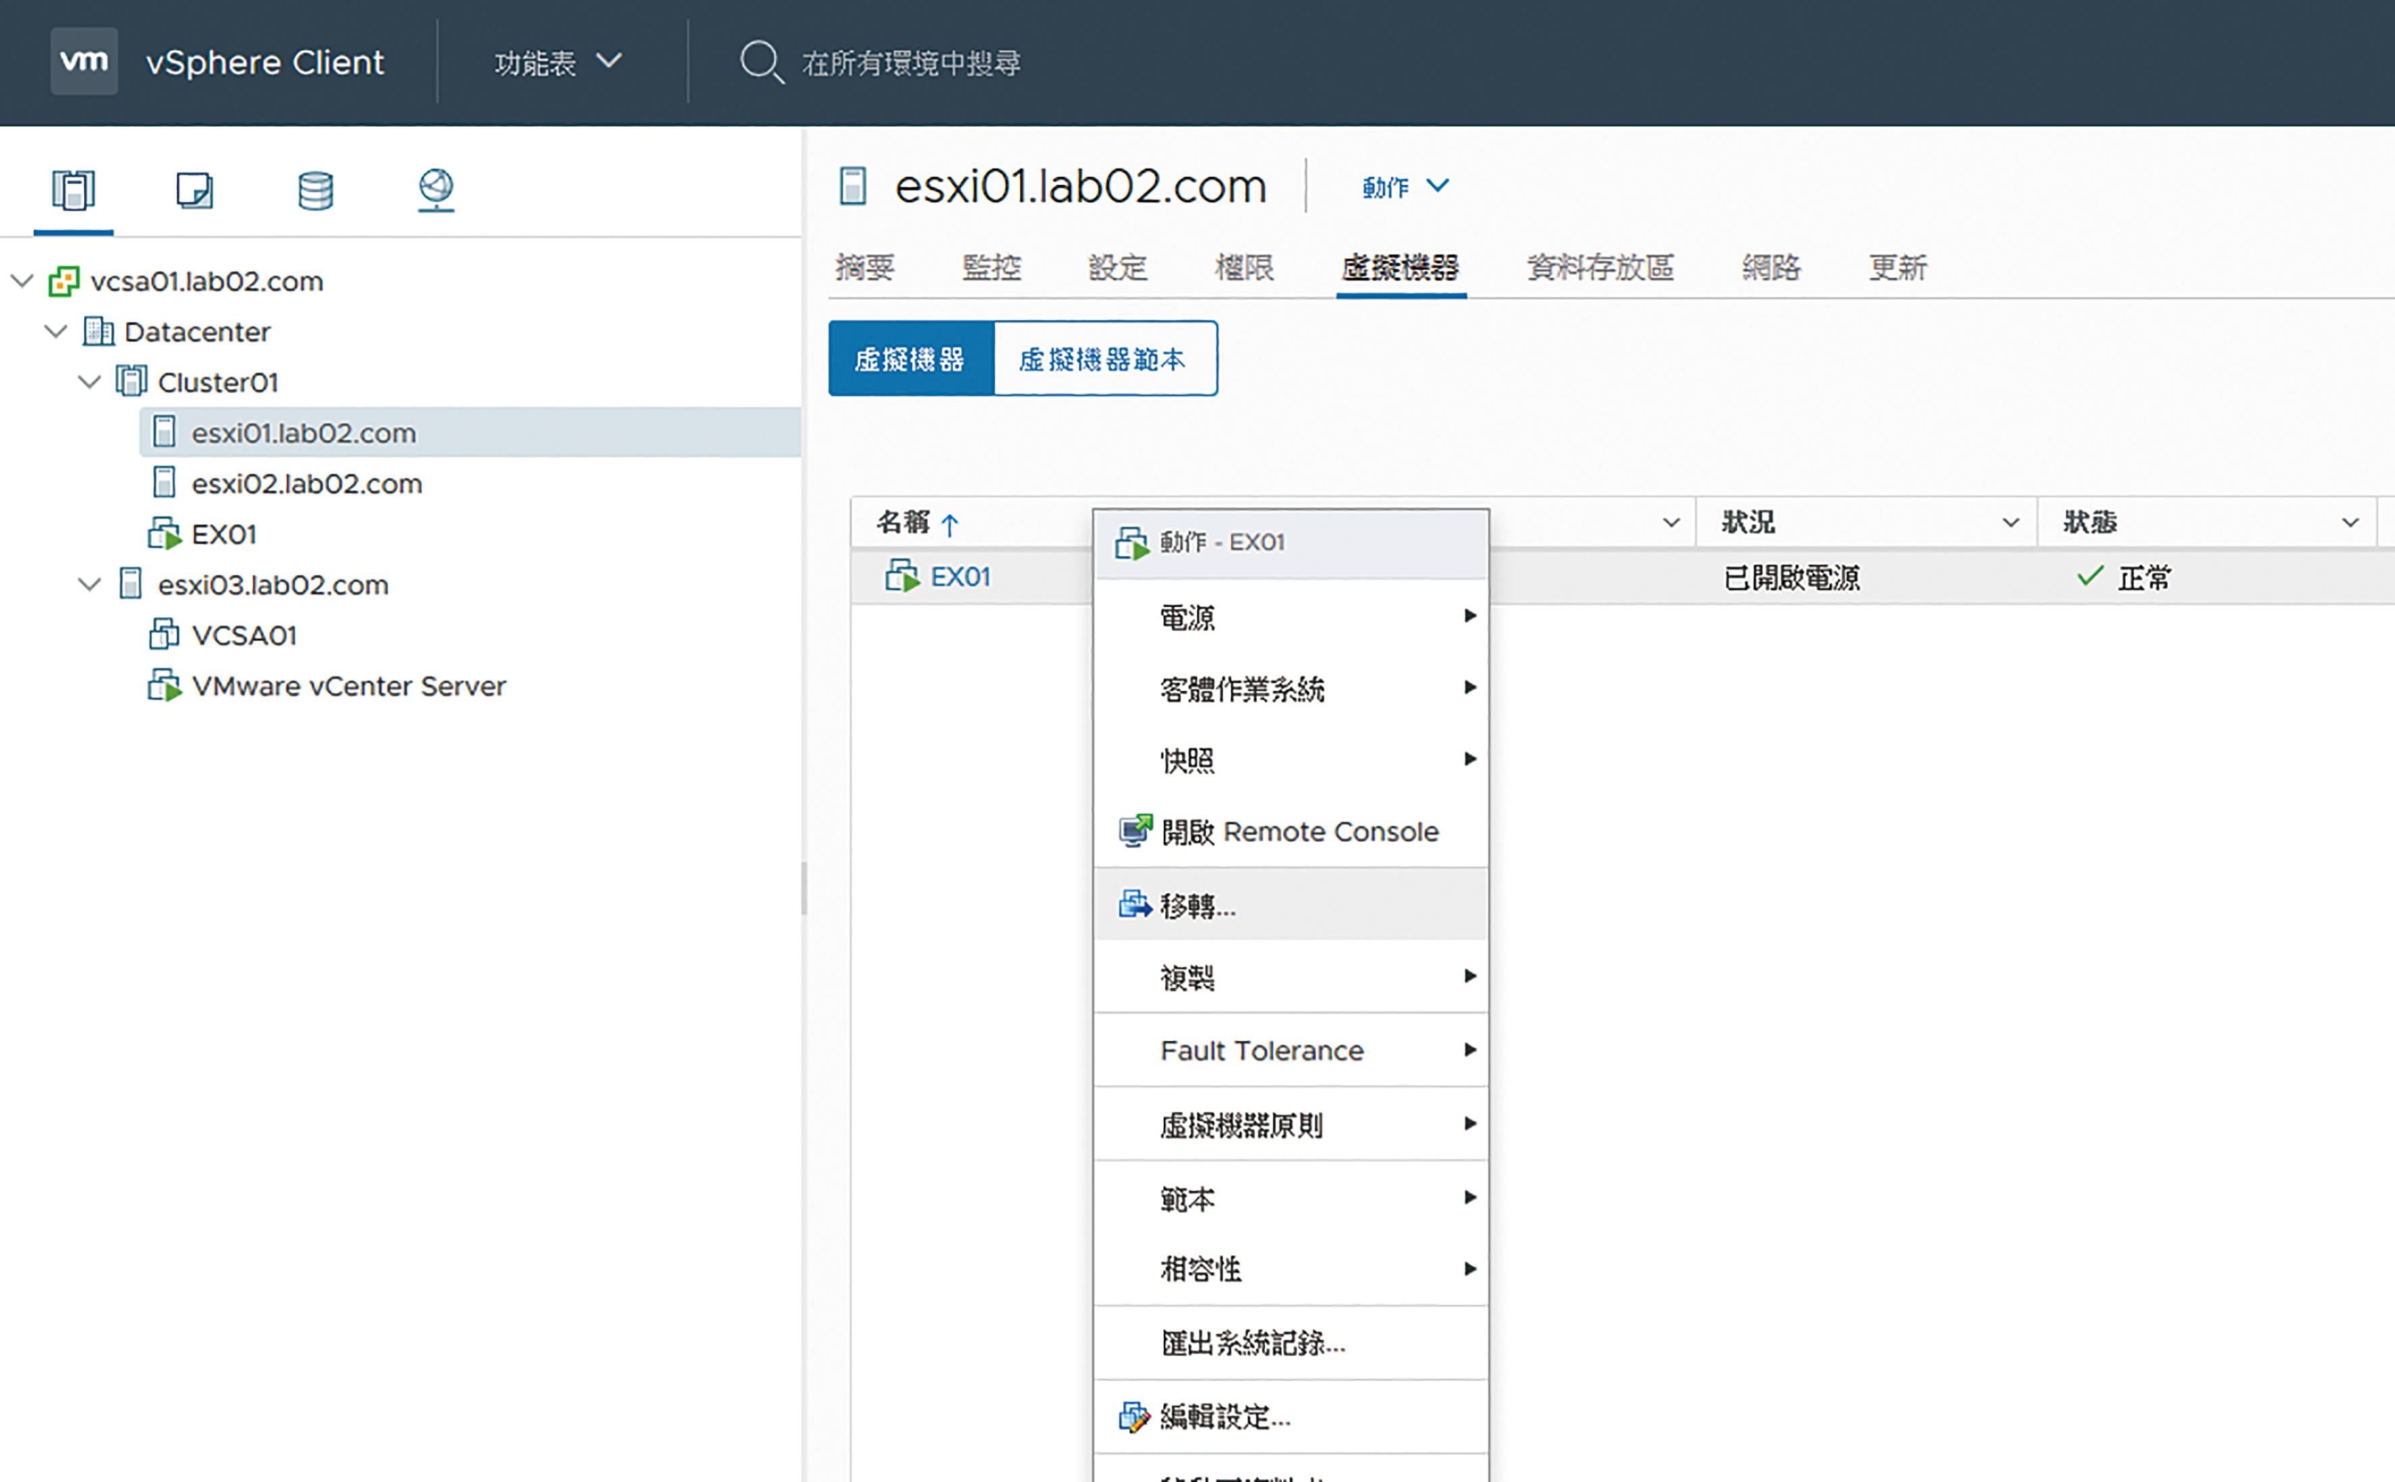The image size is (2395, 1482).
Task: Switch to the 監控 tab
Action: click(991, 266)
